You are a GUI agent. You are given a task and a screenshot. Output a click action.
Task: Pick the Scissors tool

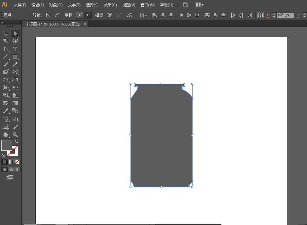tap(15, 72)
